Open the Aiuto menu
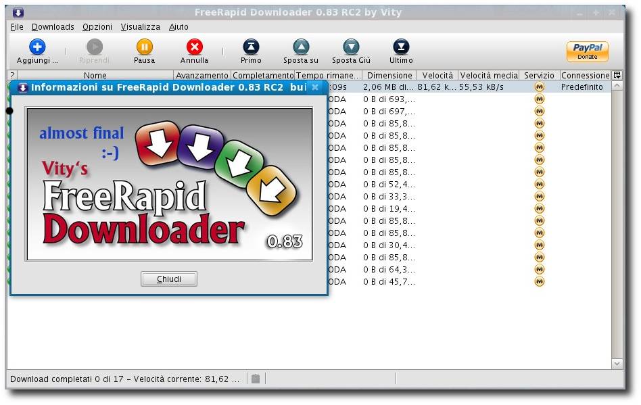This screenshot has width=641, height=405. point(179,26)
